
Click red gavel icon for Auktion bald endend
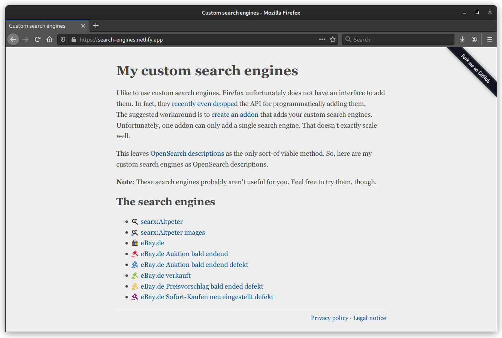point(135,254)
